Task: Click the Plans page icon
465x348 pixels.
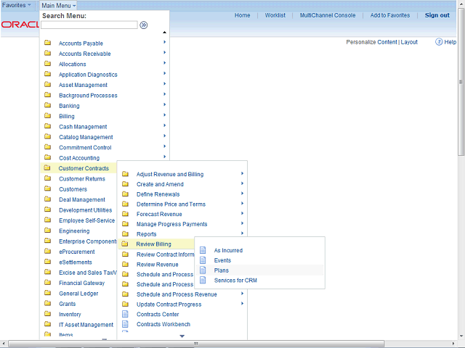Action: [x=203, y=270]
